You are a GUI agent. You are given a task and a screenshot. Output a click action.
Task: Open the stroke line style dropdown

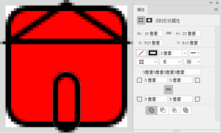[x=195, y=53]
